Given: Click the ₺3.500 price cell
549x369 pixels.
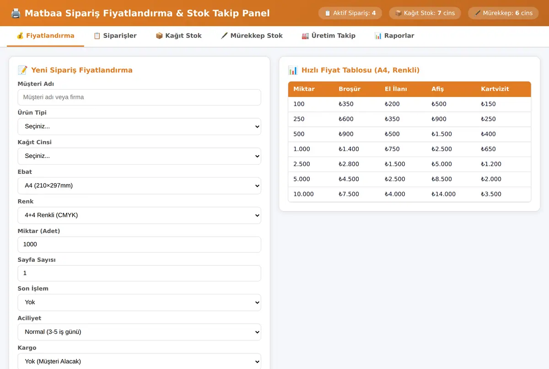Looking at the screenshot, I should (x=503, y=194).
